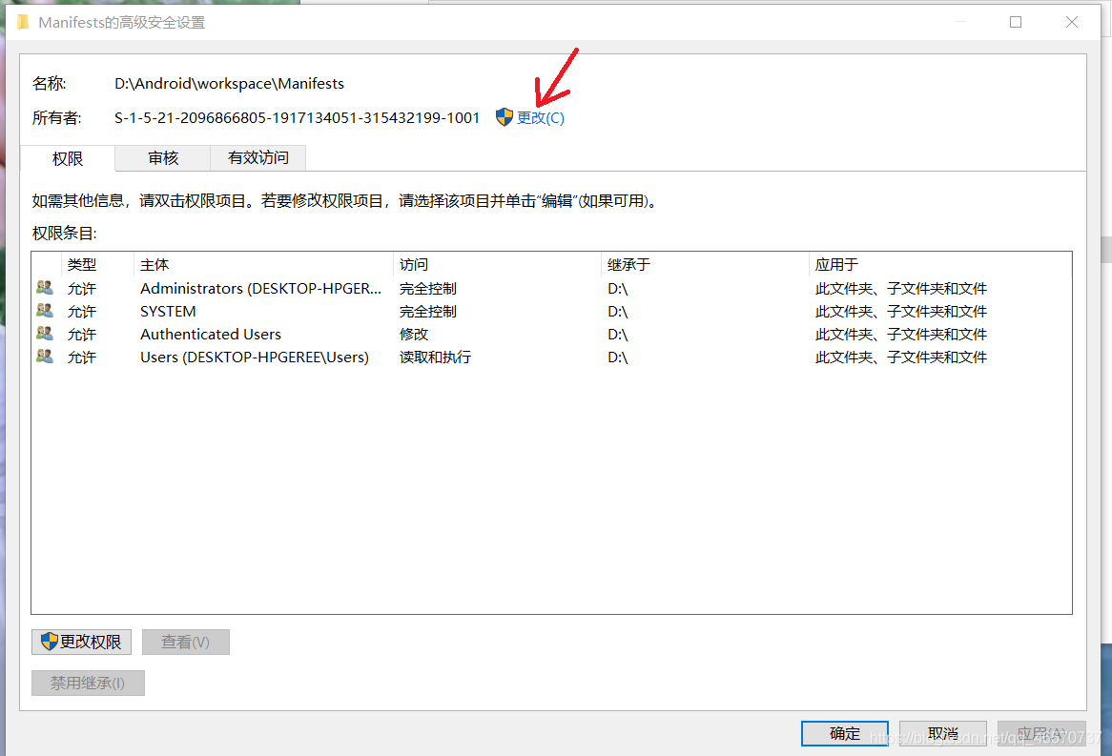Click the user icon for Users (DESKTOP-HPGEREE\Users) row
The image size is (1112, 756).
(x=45, y=356)
